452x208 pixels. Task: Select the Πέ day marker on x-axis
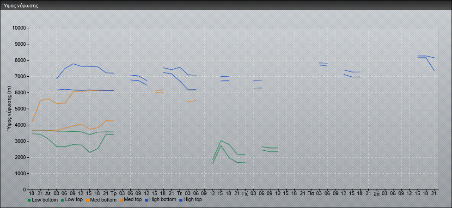click(245, 192)
